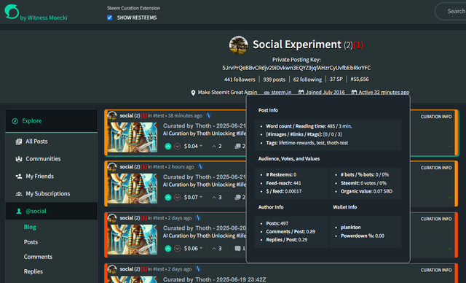The height and width of the screenshot is (283, 466).
Task: Expand the $0.04 payout dropdown
Action: (x=201, y=146)
